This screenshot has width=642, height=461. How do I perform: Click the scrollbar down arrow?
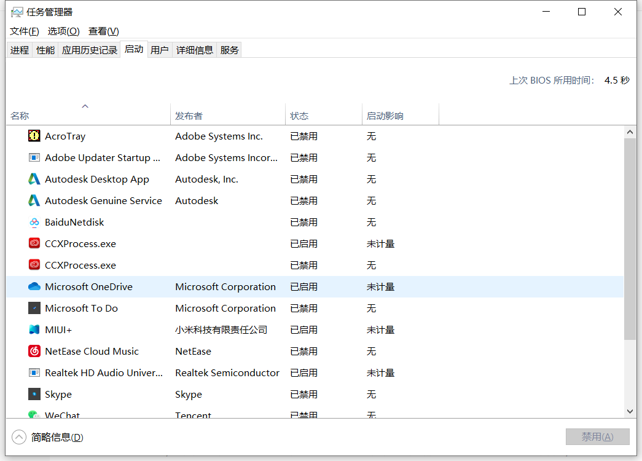630,411
